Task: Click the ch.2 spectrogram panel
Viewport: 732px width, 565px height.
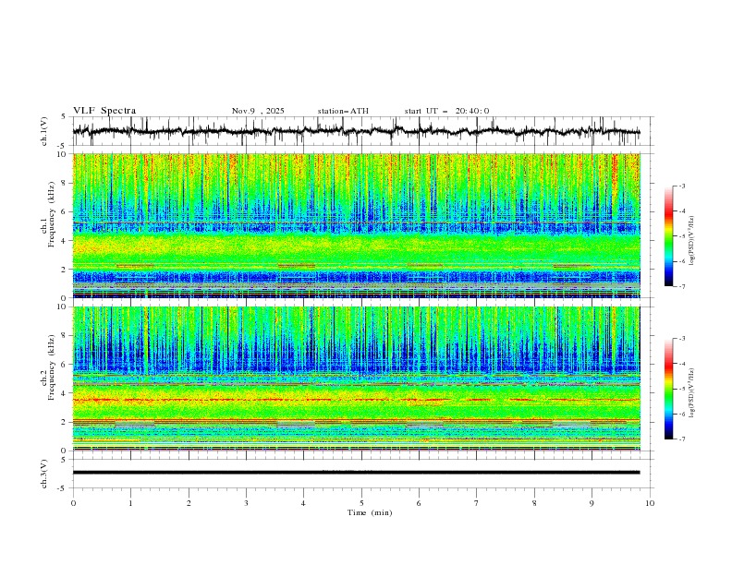Action: coord(356,379)
